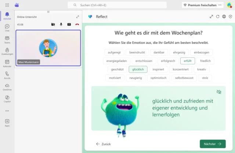Choose the erfolgreich emotion chip
The height and width of the screenshot is (153, 235).
[x=168, y=61]
